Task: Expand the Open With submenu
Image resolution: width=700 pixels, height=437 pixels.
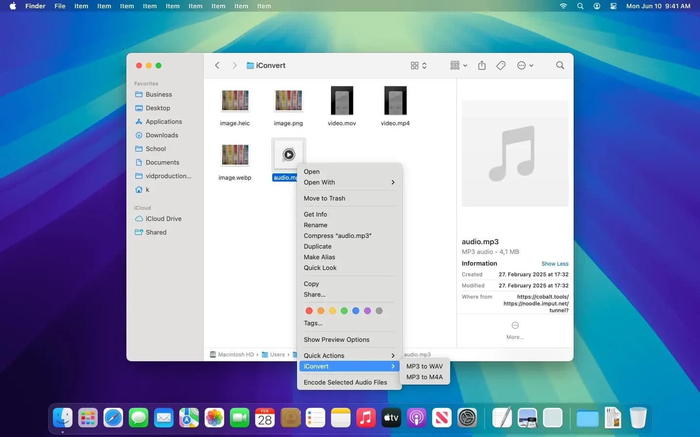Action: coord(350,183)
